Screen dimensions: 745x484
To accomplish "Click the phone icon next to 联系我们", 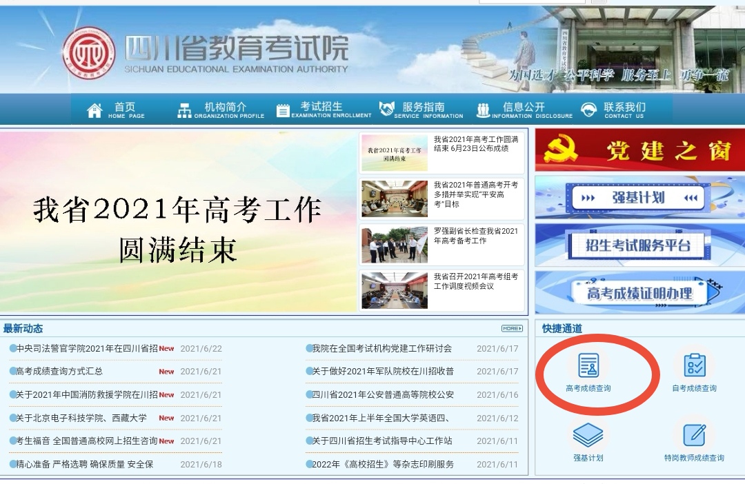I will [x=588, y=108].
